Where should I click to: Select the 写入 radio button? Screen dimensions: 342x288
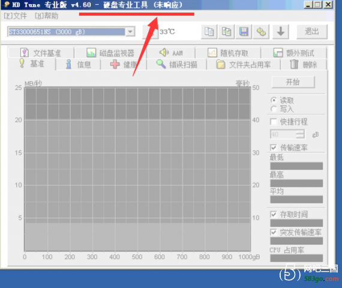[274, 109]
